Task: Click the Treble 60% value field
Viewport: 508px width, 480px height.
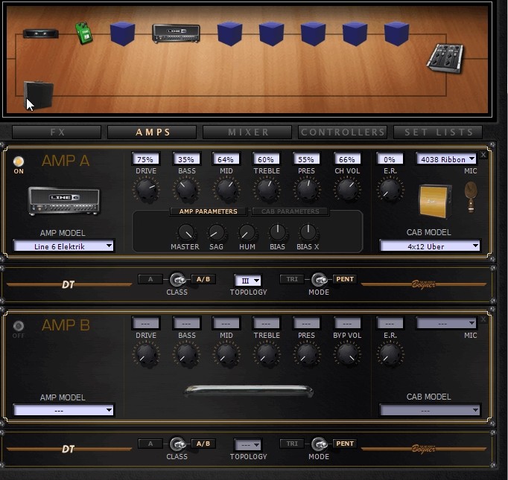Action: [267, 159]
